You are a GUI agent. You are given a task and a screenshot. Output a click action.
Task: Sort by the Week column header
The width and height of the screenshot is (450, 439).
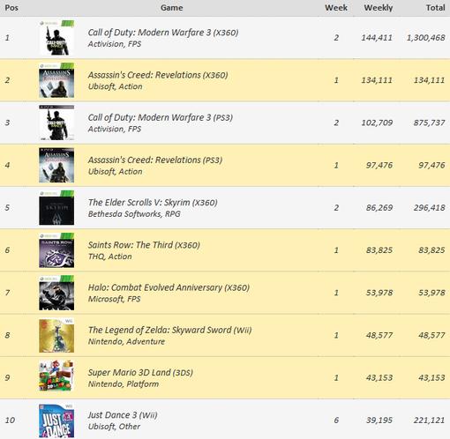point(336,8)
